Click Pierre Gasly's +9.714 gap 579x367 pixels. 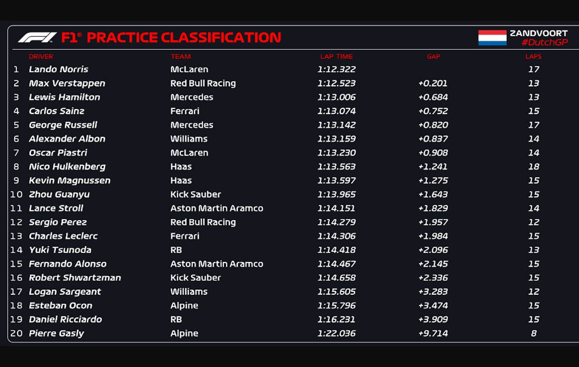coord(433,333)
